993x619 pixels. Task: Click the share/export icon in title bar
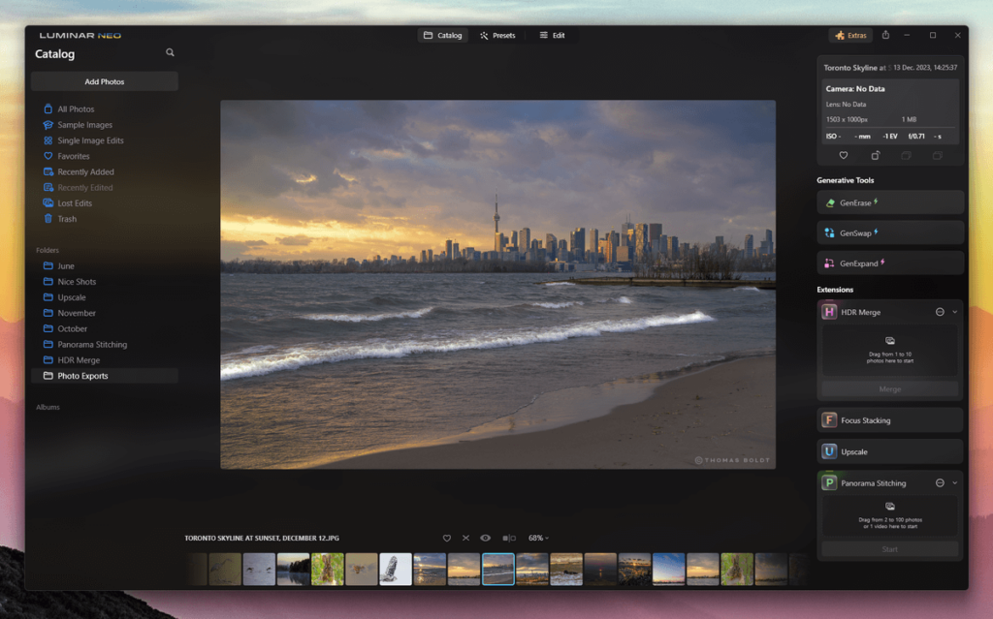point(885,35)
